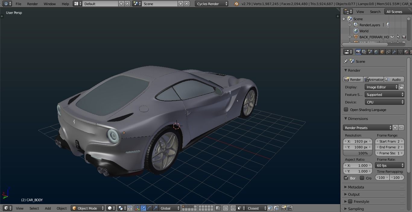Toggle the Crop checkbox
The width and height of the screenshot is (412, 212).
pyautogui.click(x=362, y=178)
